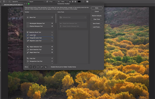Screen dimensions: 155x99
Task: Select the Magnetic Lasso Tool icon
Action: pyautogui.click(x=28, y=41)
